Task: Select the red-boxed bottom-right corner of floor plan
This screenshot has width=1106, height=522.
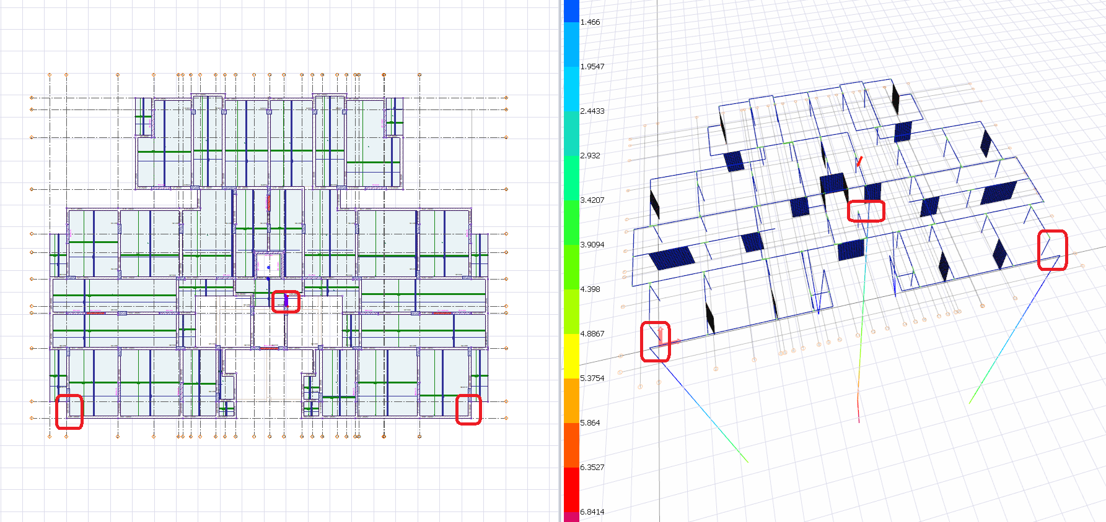Action: click(468, 409)
